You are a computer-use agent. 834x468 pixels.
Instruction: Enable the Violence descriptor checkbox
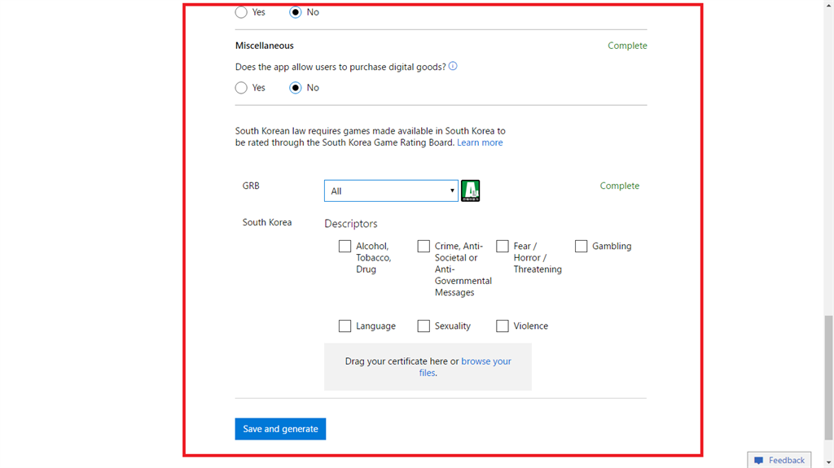point(503,326)
